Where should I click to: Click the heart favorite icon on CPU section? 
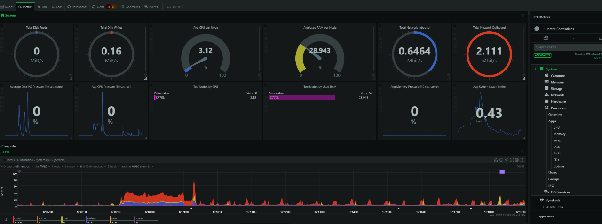tap(523, 151)
